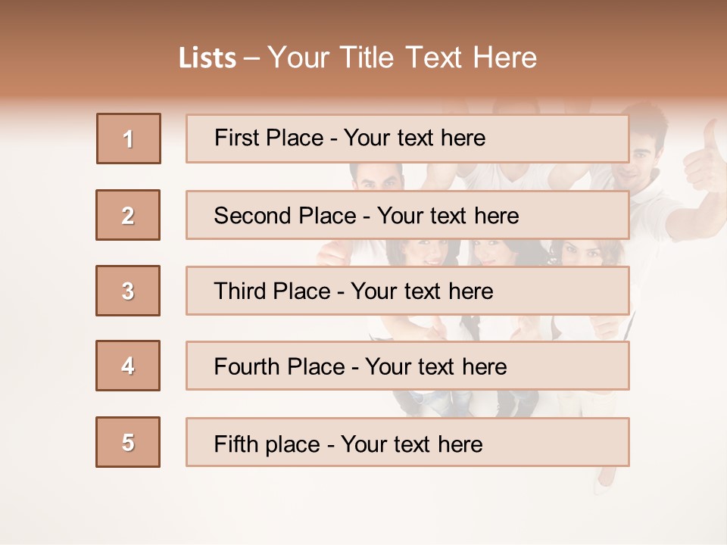This screenshot has width=727, height=545.
Task: Select the Second Place text box
Action: [407, 215]
